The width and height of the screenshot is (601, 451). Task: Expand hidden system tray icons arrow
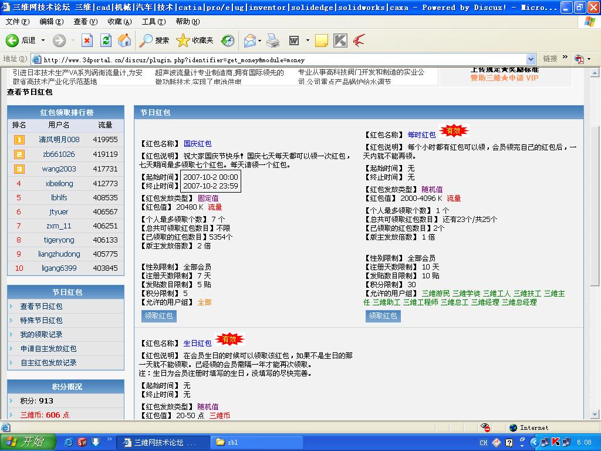tap(534, 443)
